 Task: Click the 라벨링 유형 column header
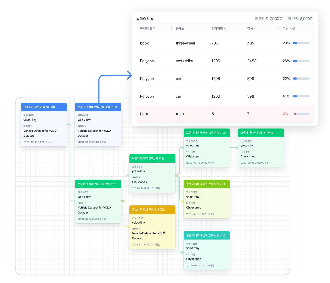pyautogui.click(x=148, y=29)
